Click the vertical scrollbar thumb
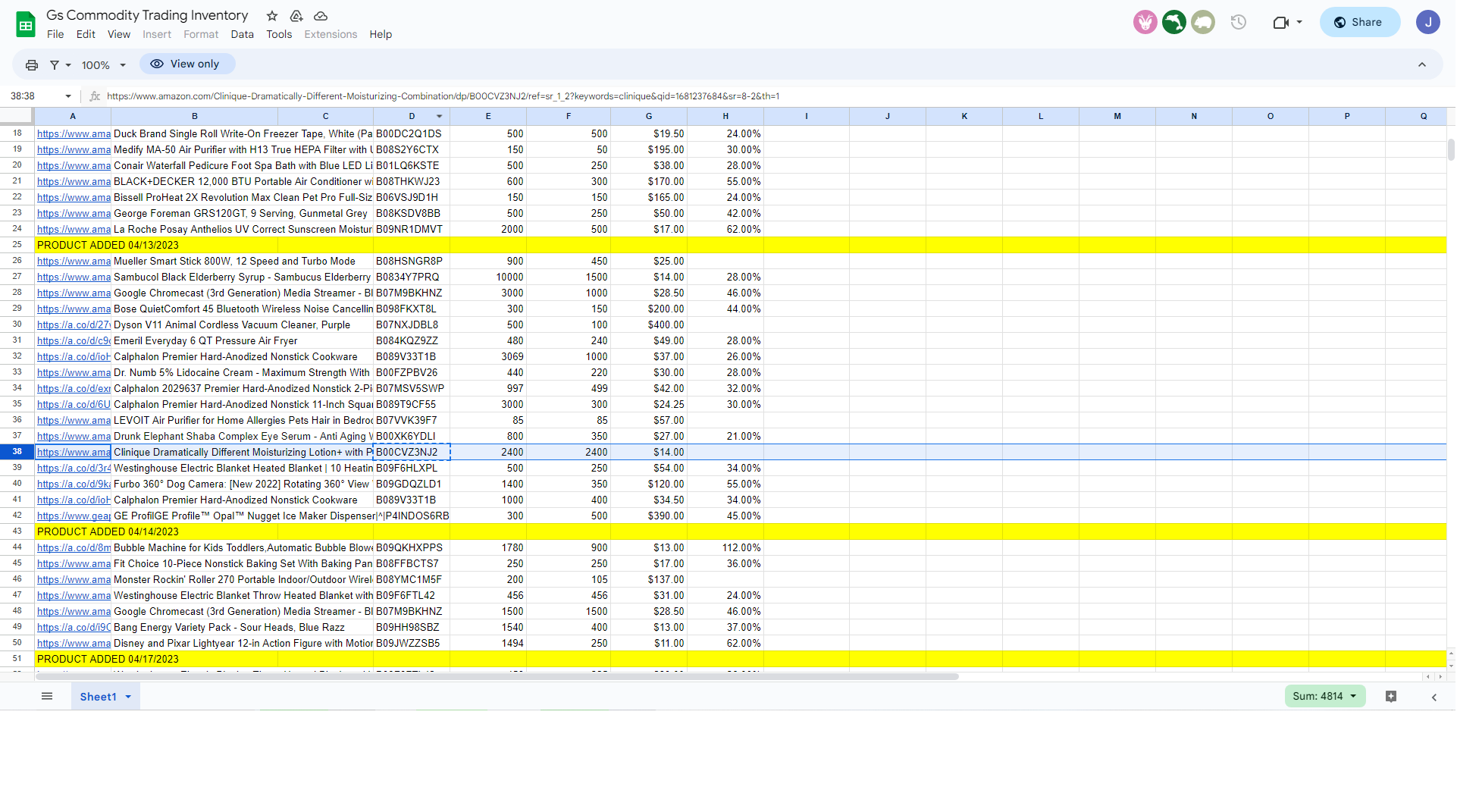Viewport: 1457px width, 790px height. tap(1450, 149)
